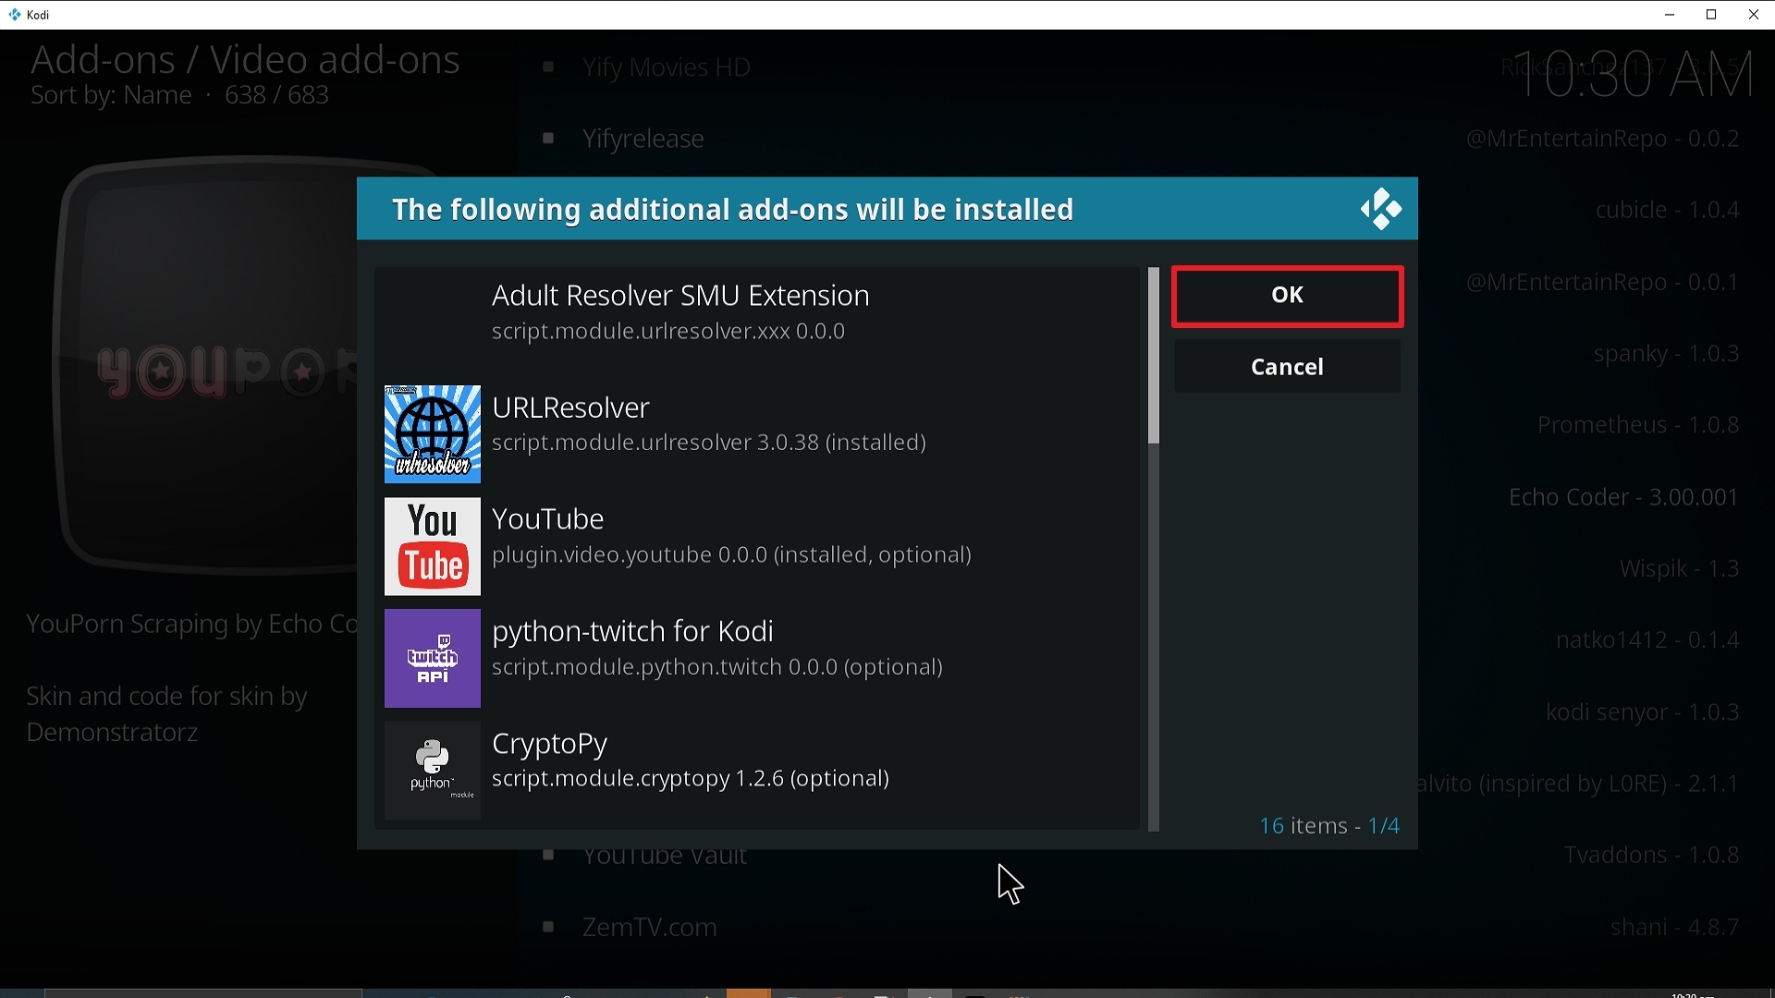Click Wispik - 1.3 author text
The image size is (1775, 998).
coord(1679,568)
